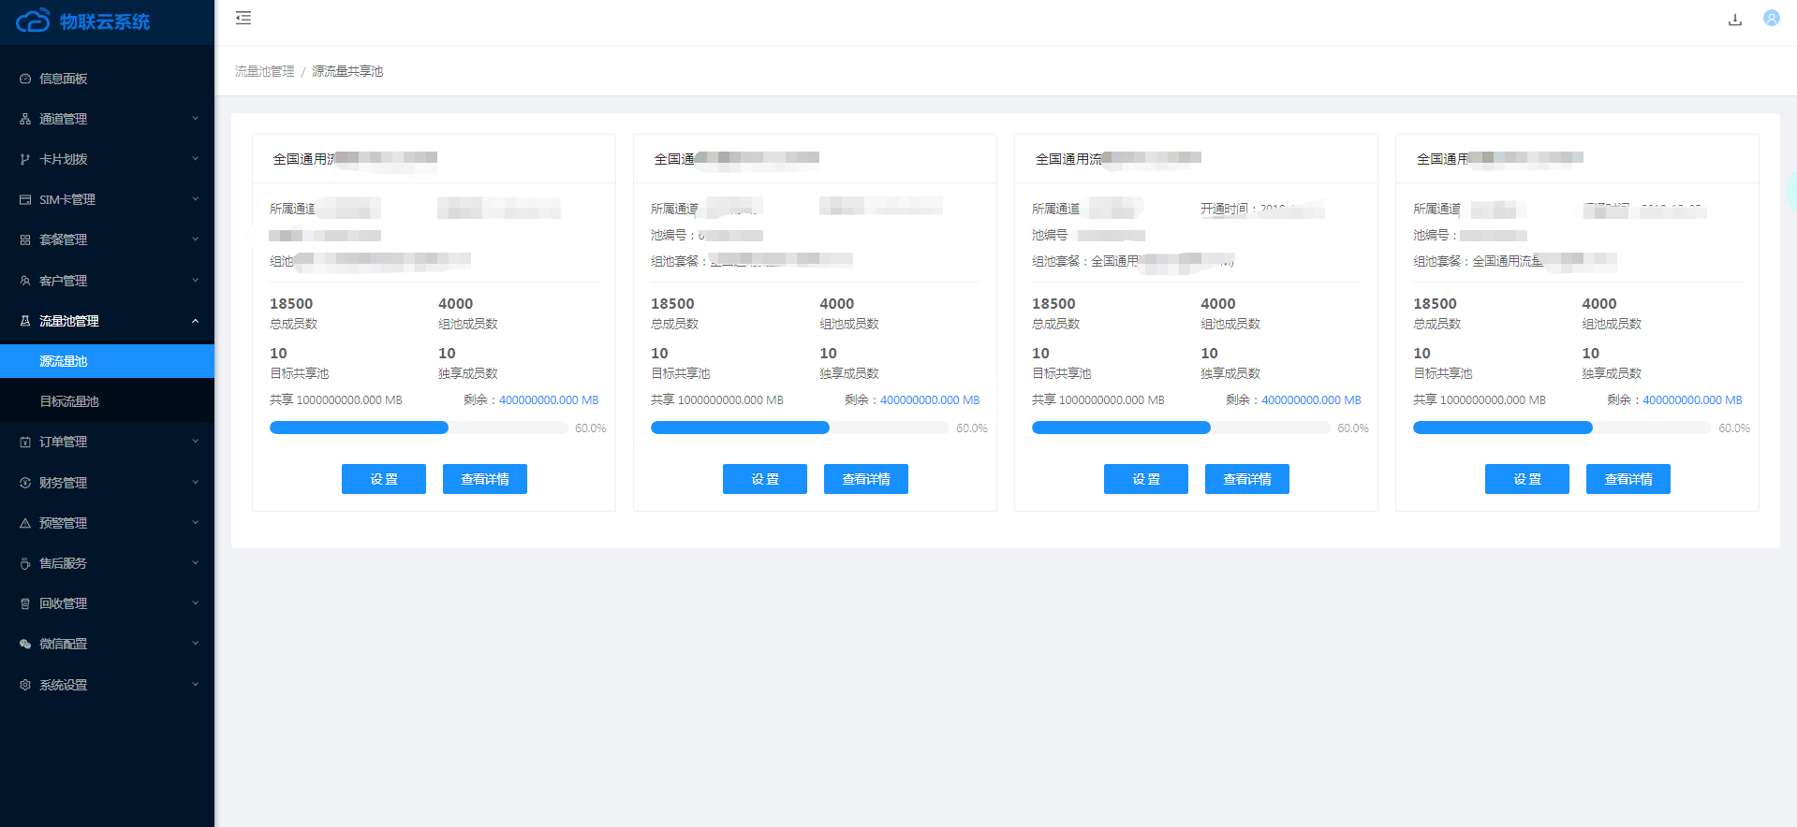Click 18500 总成员数 value on second card
Image resolution: width=1797 pixels, height=827 pixels.
pos(672,304)
